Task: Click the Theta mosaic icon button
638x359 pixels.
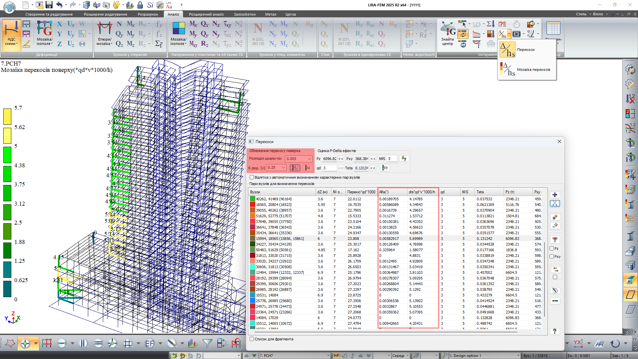Action: [x=385, y=168]
